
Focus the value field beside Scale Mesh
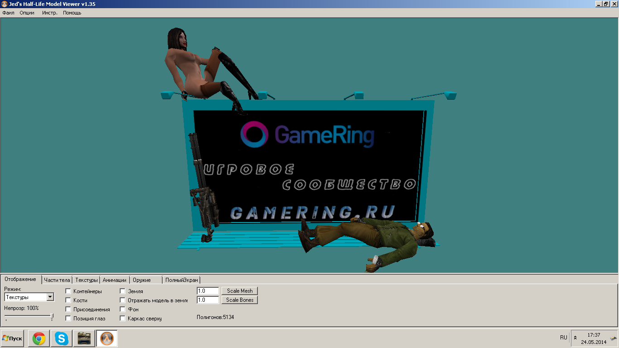tap(208, 291)
